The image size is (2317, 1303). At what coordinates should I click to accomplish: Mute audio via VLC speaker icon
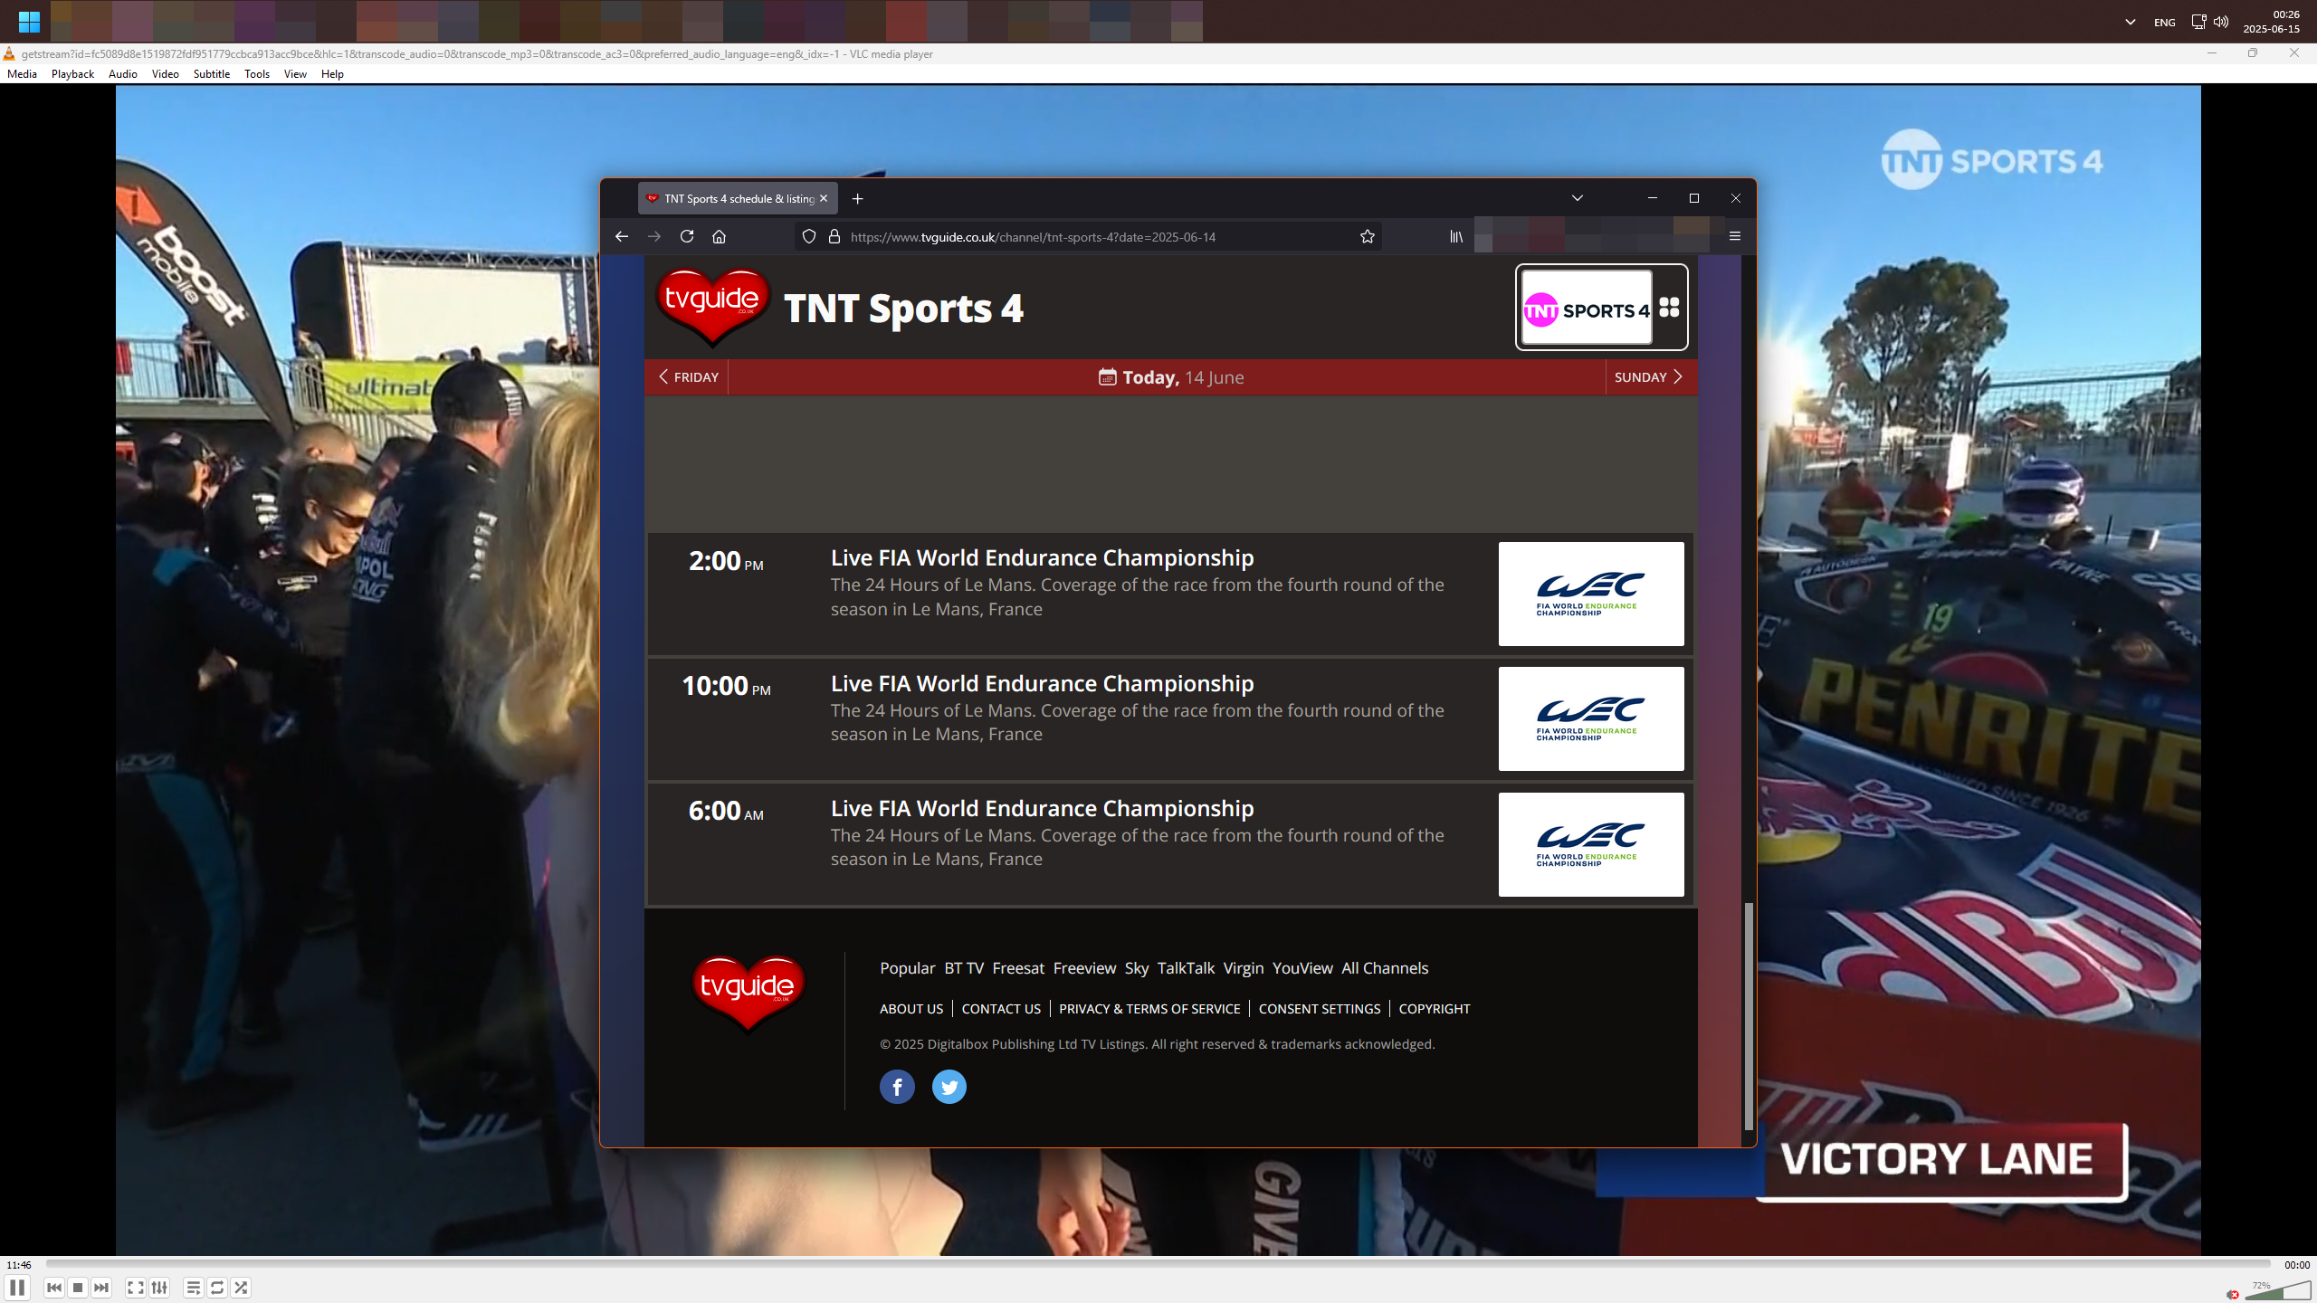2233,1294
